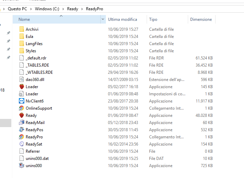This screenshot has width=244, height=178.
Task: Open the LangFiles folder icon
Action: click(22, 44)
